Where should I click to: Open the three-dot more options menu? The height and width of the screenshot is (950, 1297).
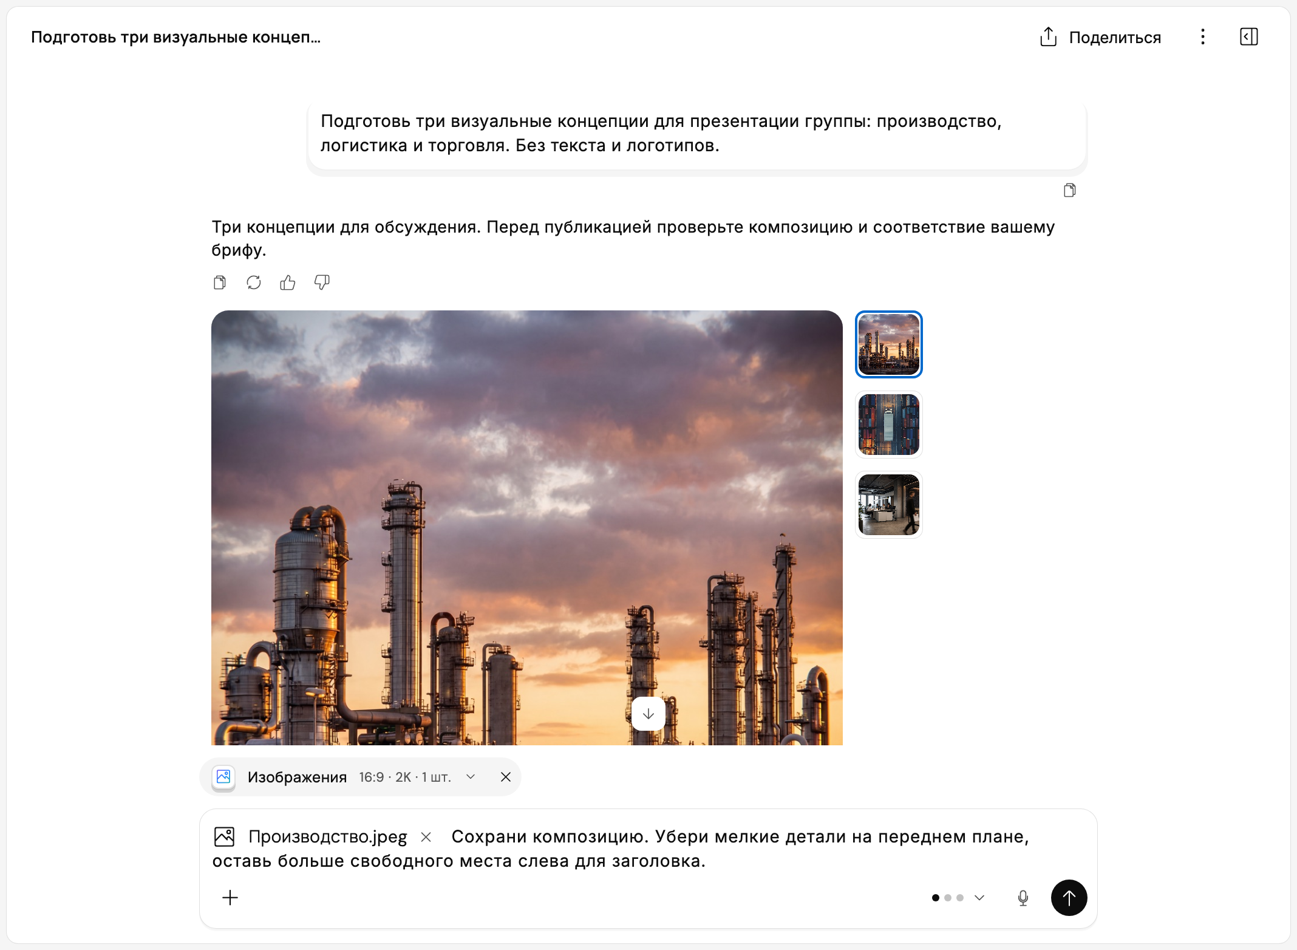[1202, 37]
